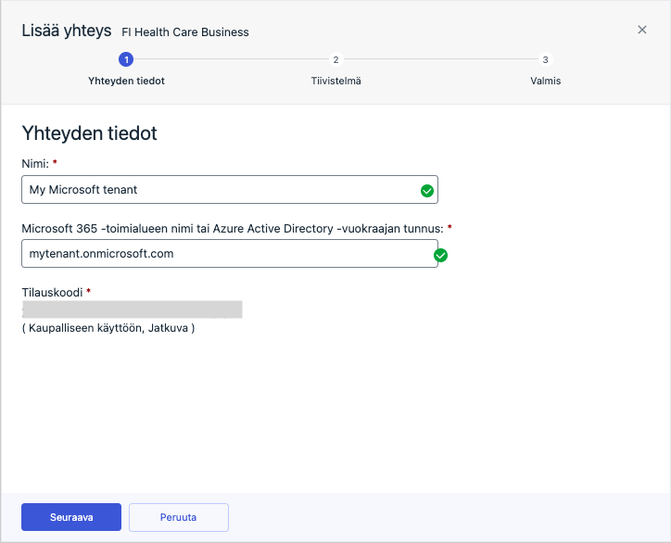Focus the Nimi text input
The image size is (671, 543).
pos(219,190)
